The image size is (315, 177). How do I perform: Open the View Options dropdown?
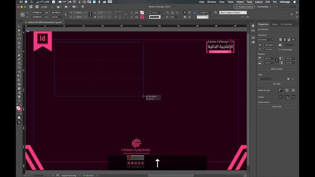(x=59, y=6)
